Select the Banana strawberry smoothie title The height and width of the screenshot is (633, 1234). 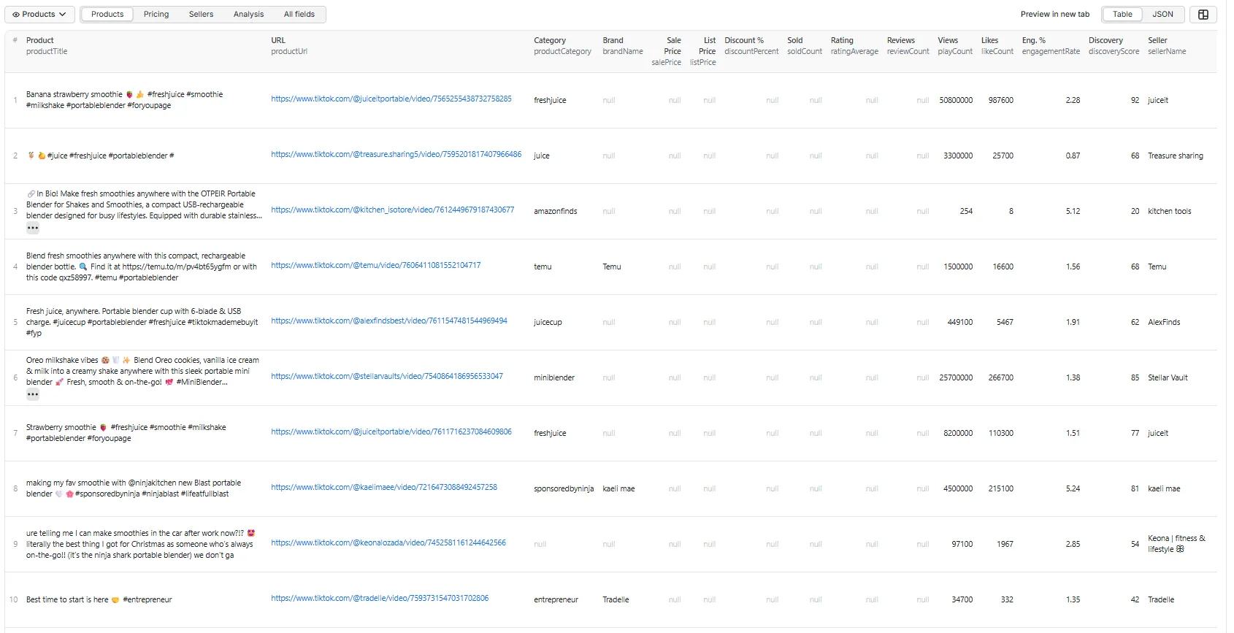pyautogui.click(x=124, y=100)
